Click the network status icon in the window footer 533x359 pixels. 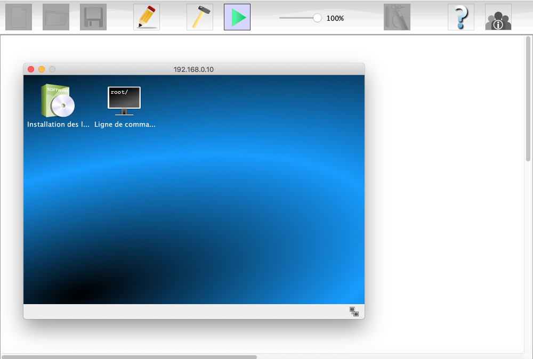(354, 312)
